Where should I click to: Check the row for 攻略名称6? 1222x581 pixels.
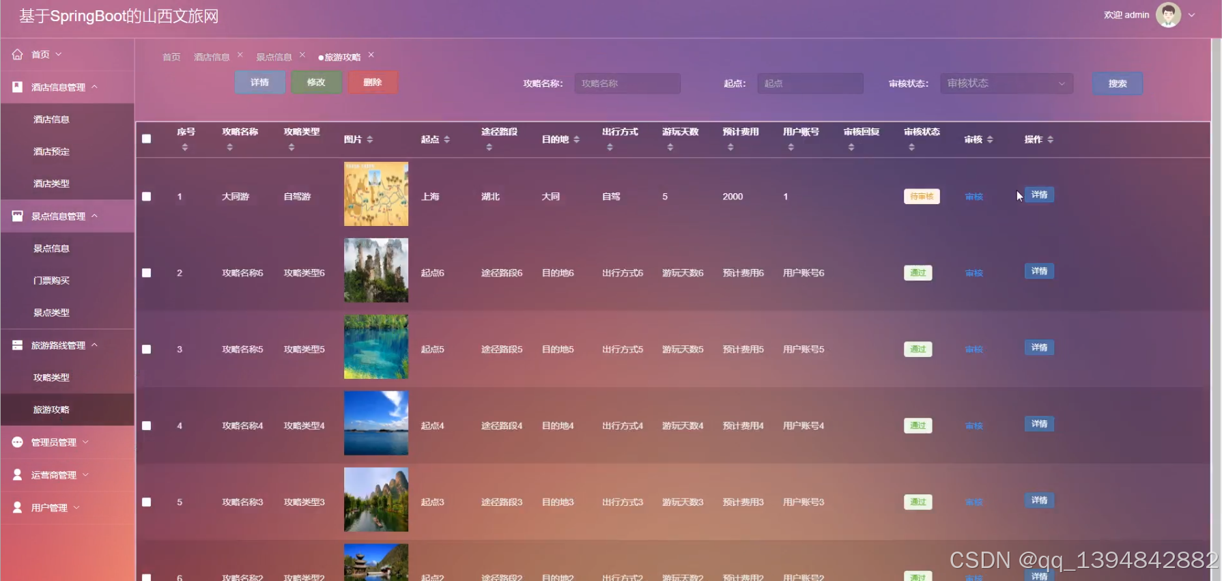(x=146, y=273)
